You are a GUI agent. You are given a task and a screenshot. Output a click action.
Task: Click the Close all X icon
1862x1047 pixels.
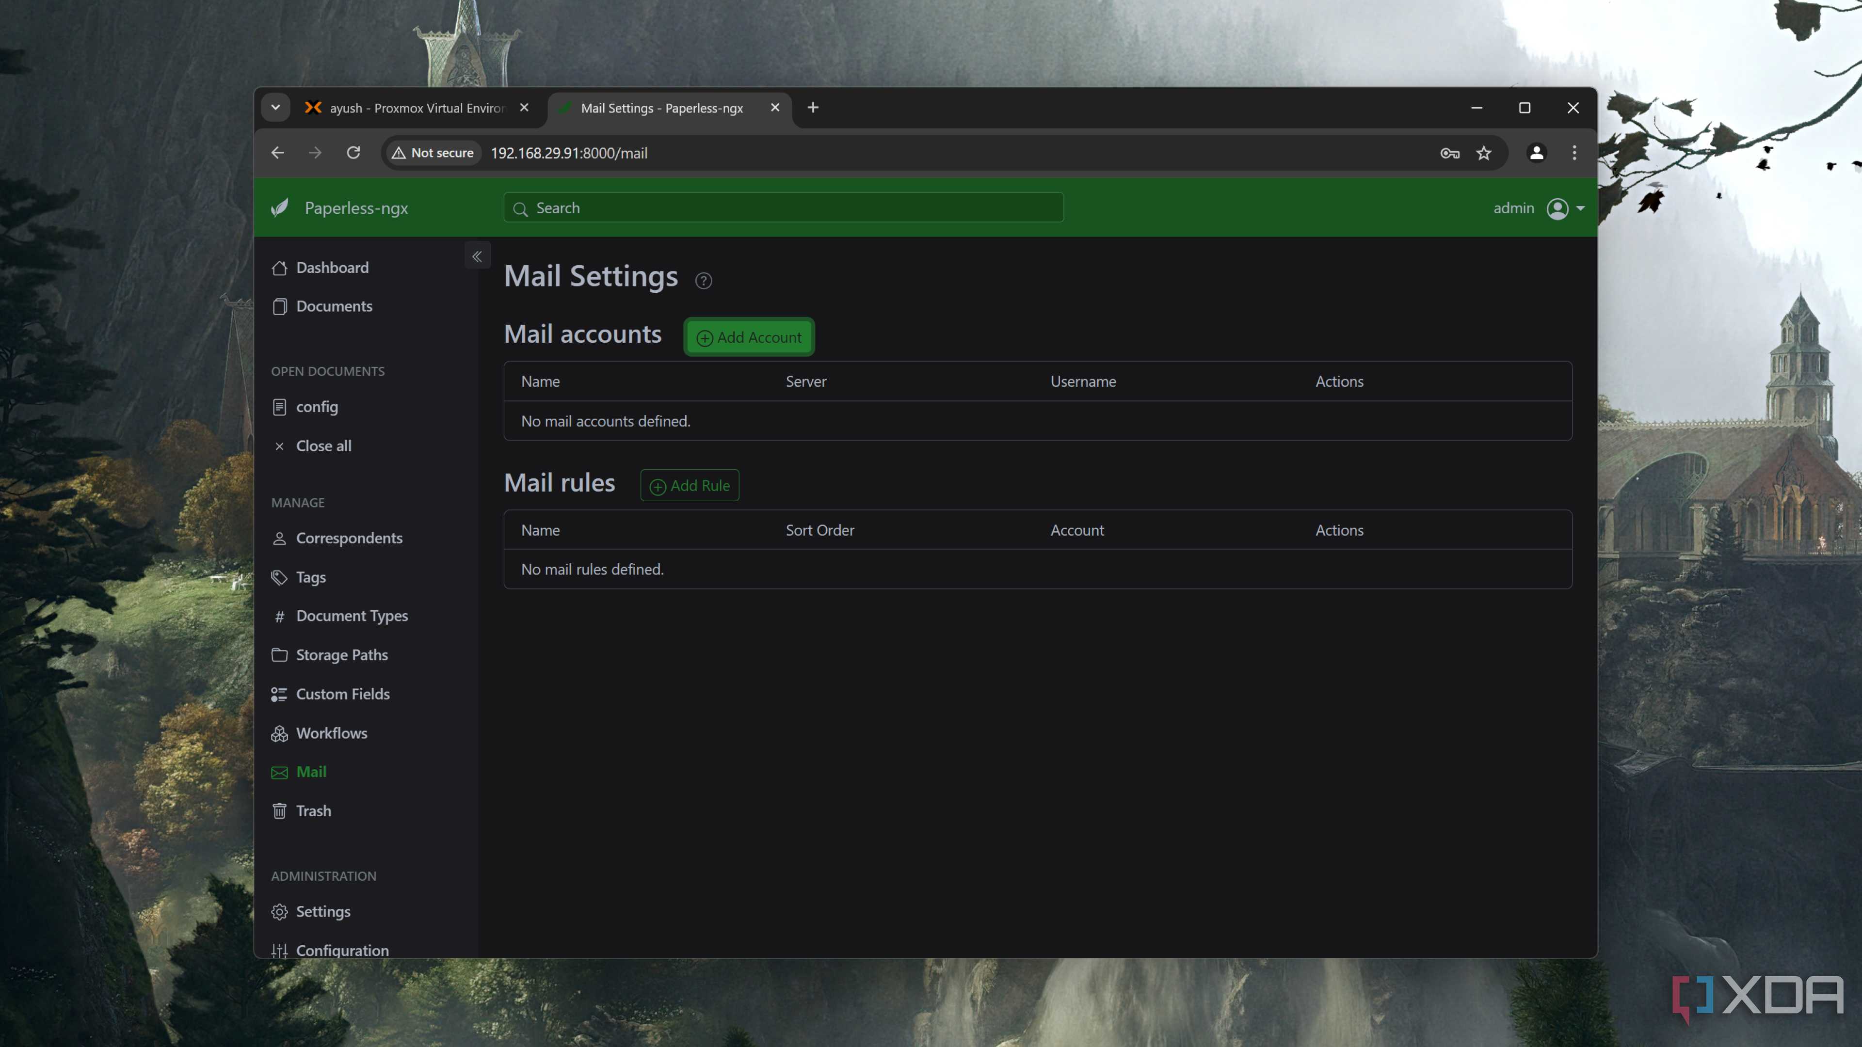point(280,446)
